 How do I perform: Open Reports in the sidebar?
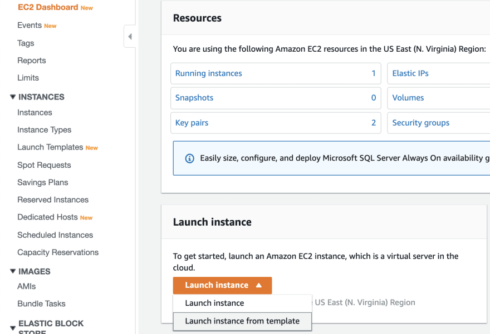point(32,61)
